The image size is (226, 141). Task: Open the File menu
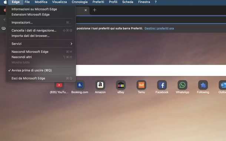[x=27, y=2]
